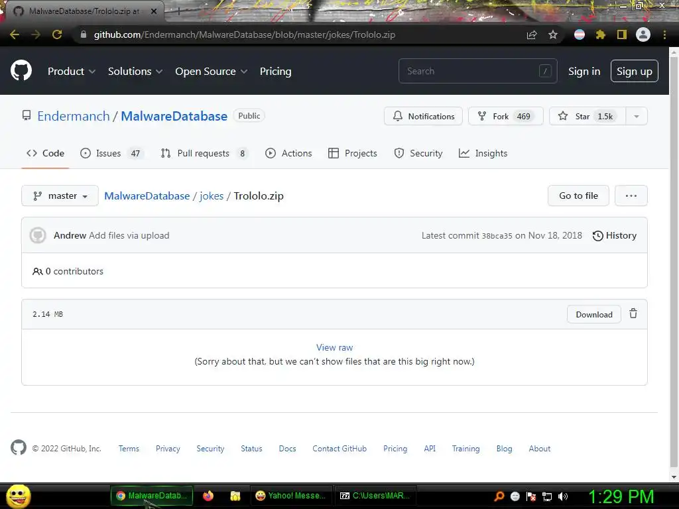Click action center flag tray icon
The width and height of the screenshot is (679, 509).
point(531,496)
